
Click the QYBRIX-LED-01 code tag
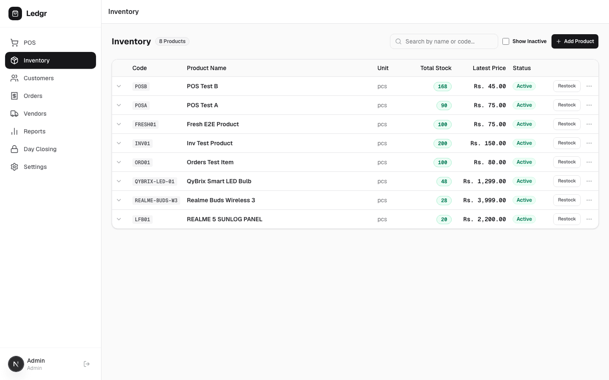pos(155,182)
